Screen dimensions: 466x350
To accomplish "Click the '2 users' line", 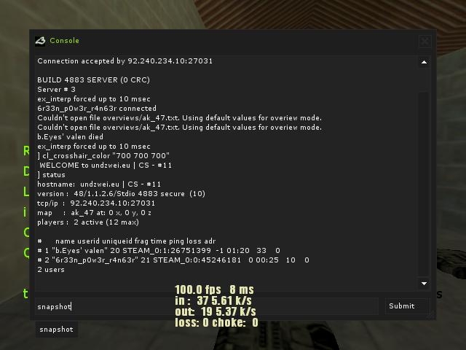I will [x=51, y=270].
